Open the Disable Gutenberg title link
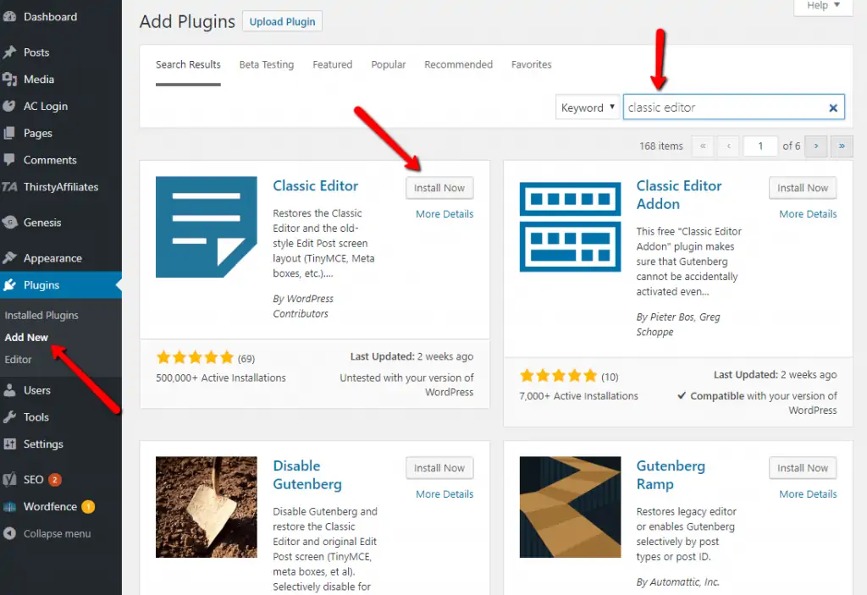The image size is (867, 595). coord(307,475)
